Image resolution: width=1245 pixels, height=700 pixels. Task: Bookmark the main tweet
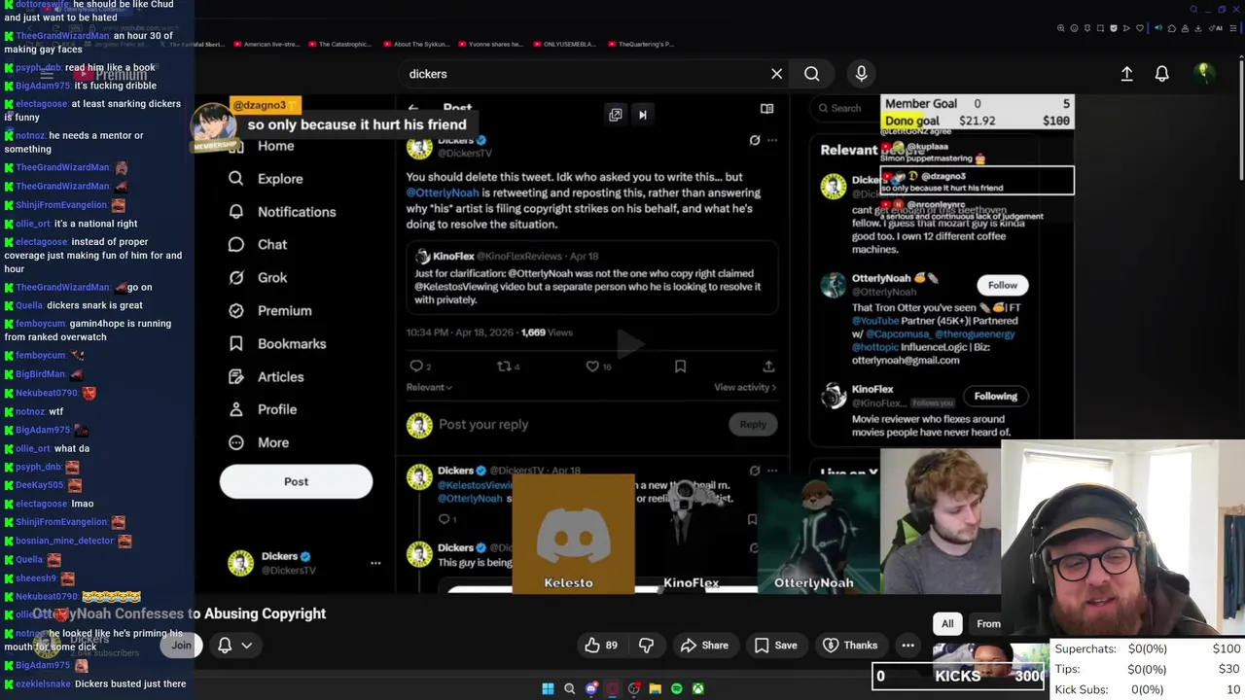680,367
